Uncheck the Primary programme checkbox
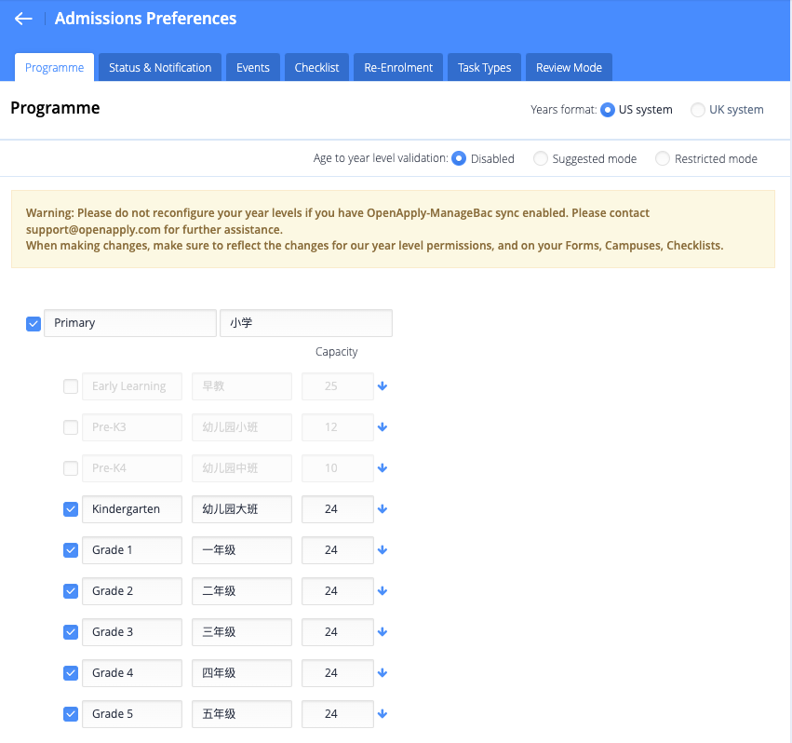The height and width of the screenshot is (743, 792). 34,324
